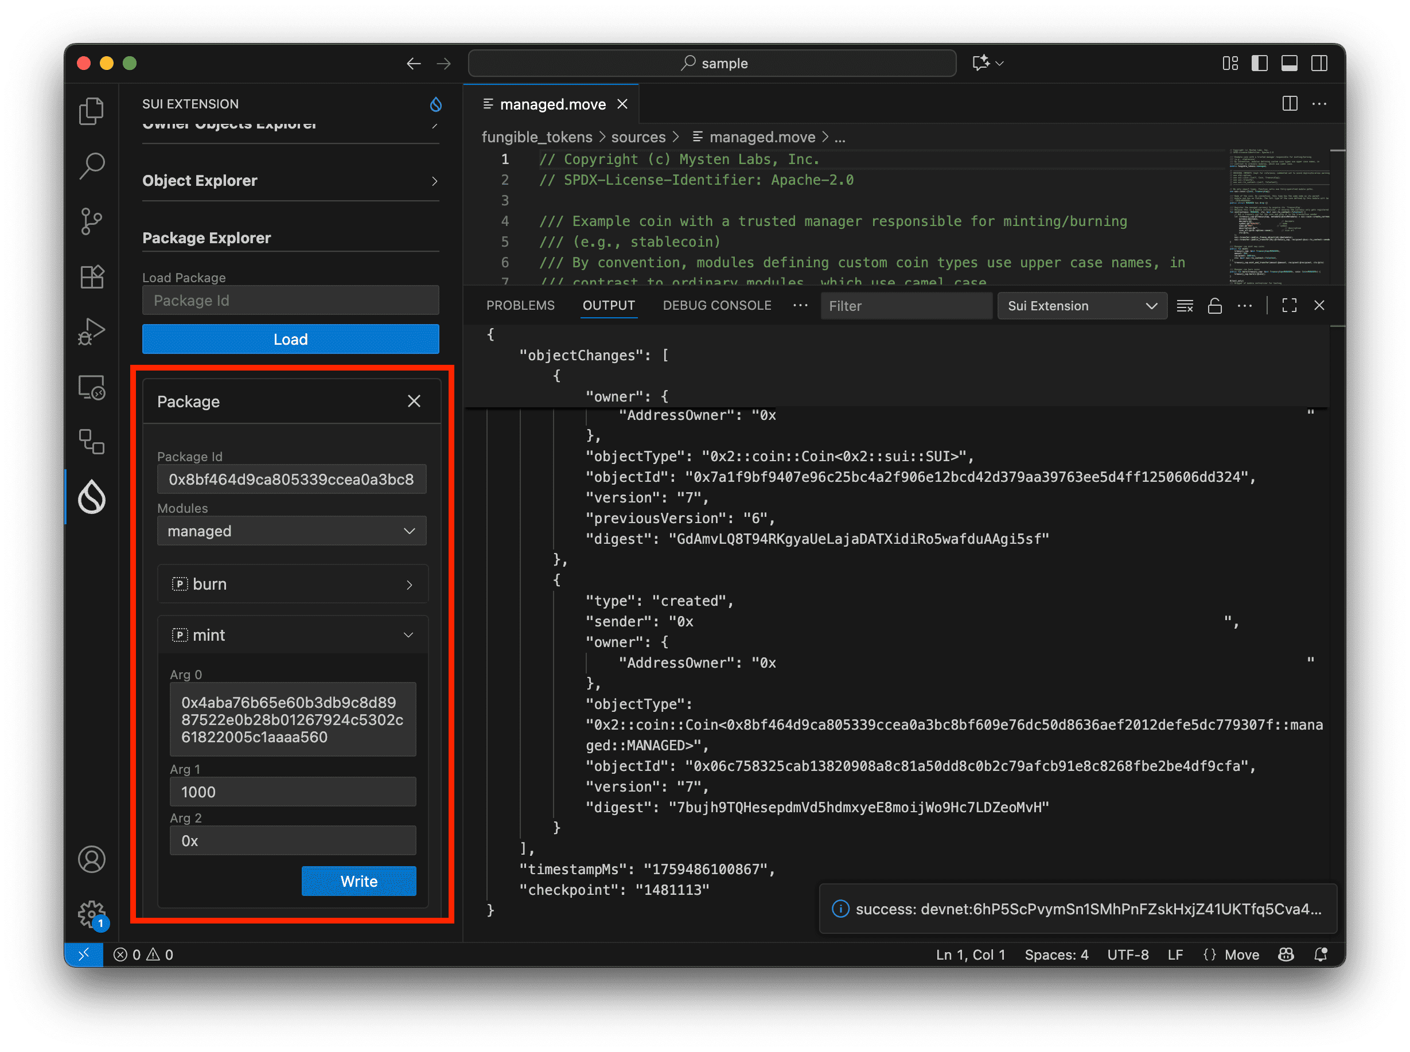Open the Accounts icon
This screenshot has width=1410, height=1052.
coord(92,859)
